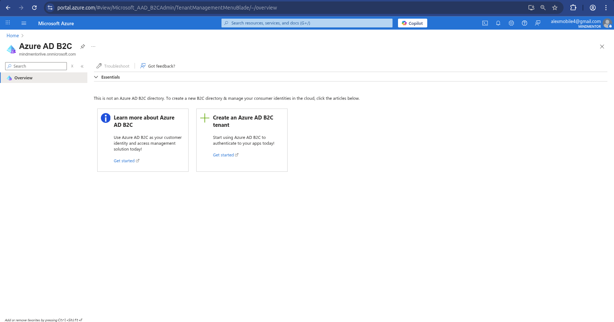614x322 pixels.
Task: Open Get started link under Create tenant card
Action: pyautogui.click(x=226, y=155)
